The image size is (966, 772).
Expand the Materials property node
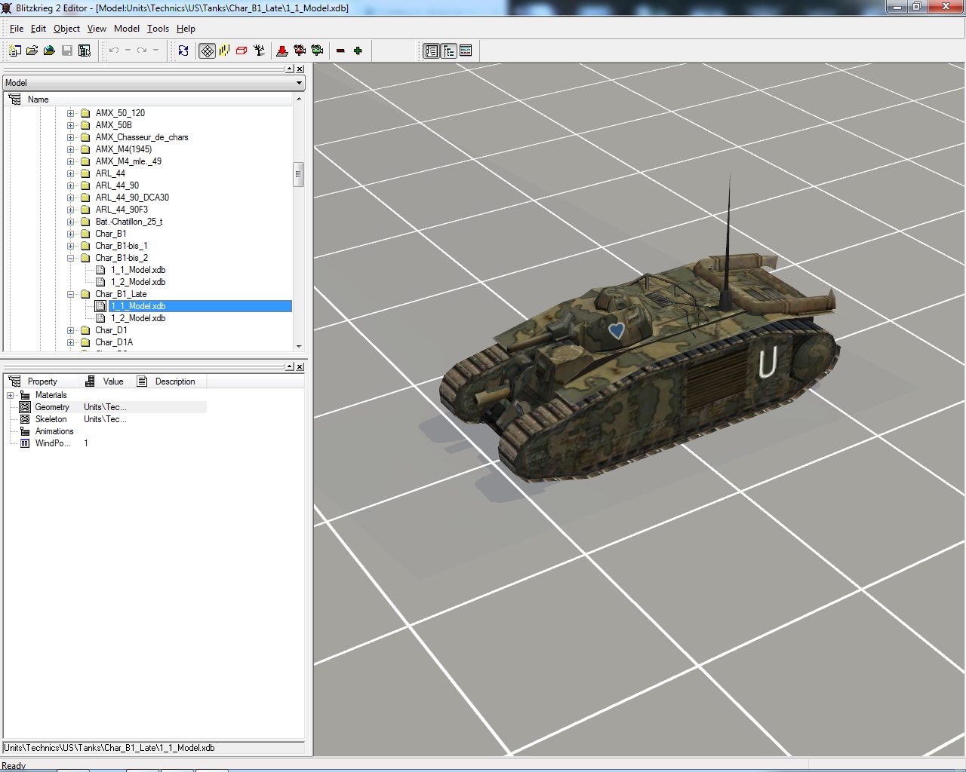(10, 395)
